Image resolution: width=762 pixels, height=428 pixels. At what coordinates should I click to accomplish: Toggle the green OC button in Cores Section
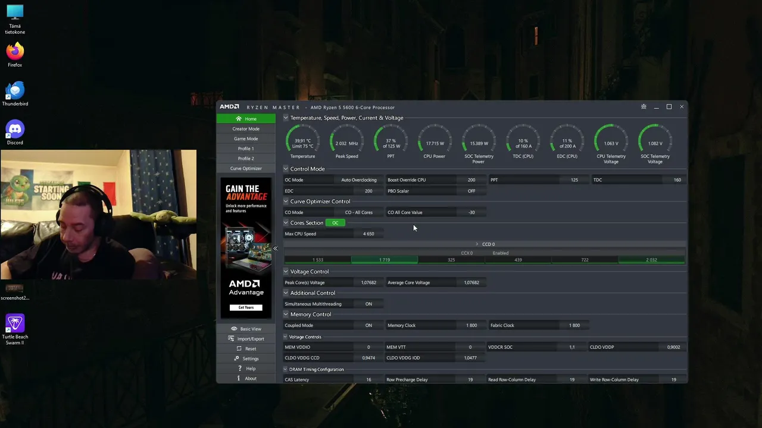pyautogui.click(x=335, y=223)
